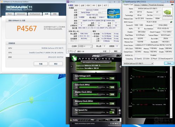Open the GPU selector dropdown in GPU-Z
This screenshot has width=175, height=127.
pyautogui.click(x=139, y=63)
